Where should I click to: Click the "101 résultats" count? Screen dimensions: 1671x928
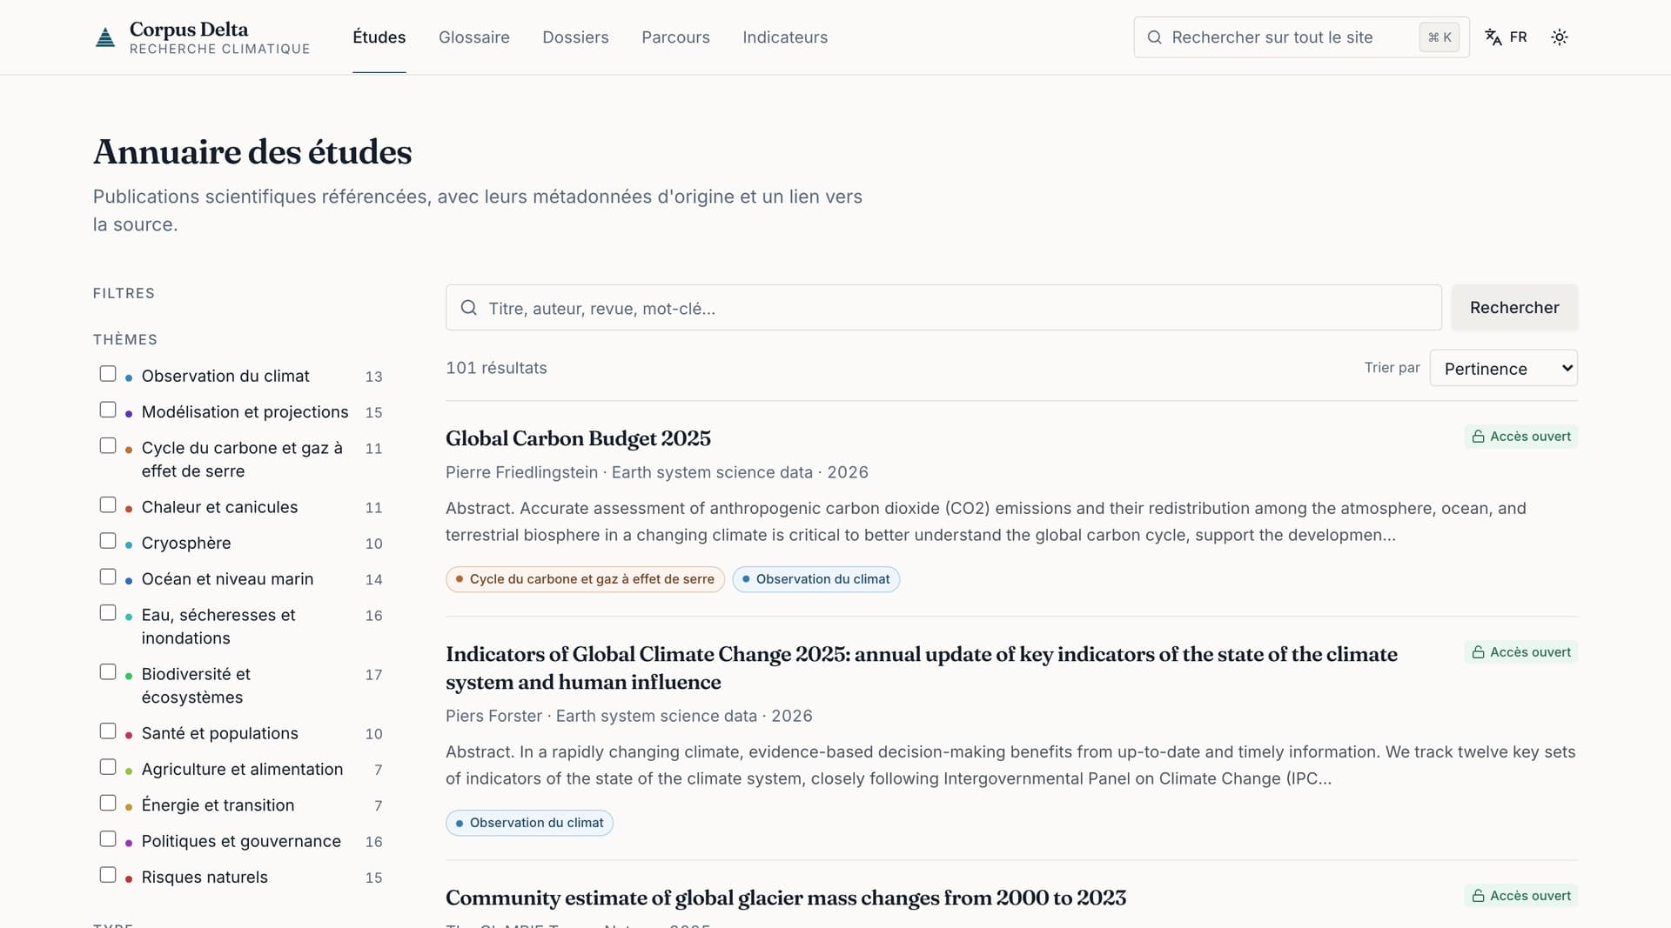point(496,368)
